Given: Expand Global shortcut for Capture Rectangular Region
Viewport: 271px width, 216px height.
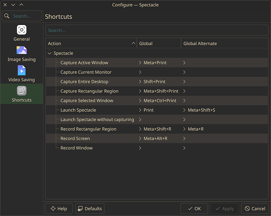Looking at the screenshot, I should point(140,91).
